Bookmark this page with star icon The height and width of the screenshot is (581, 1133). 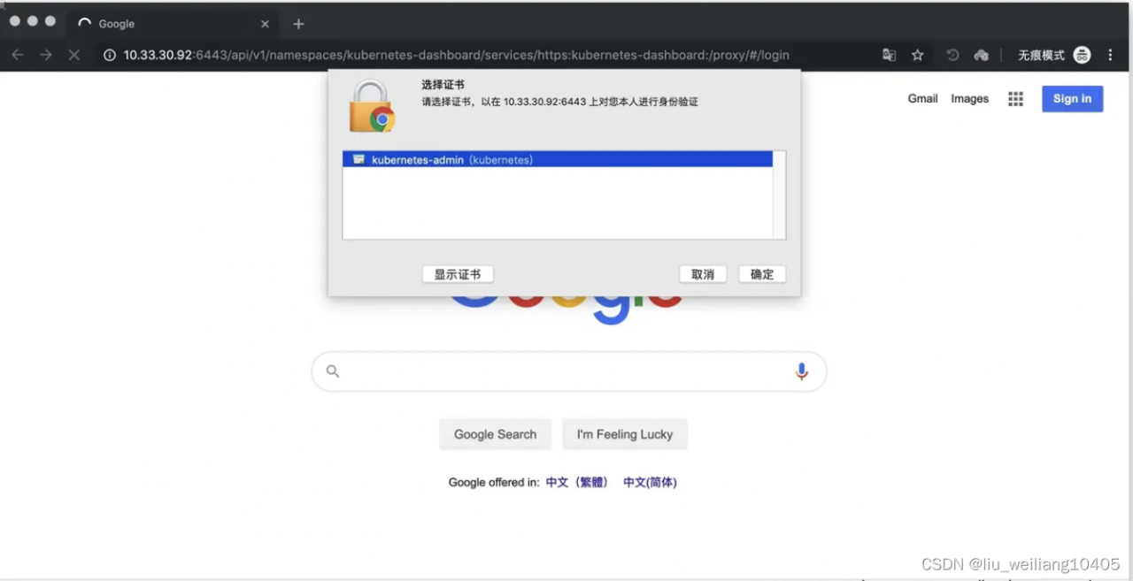pos(918,55)
